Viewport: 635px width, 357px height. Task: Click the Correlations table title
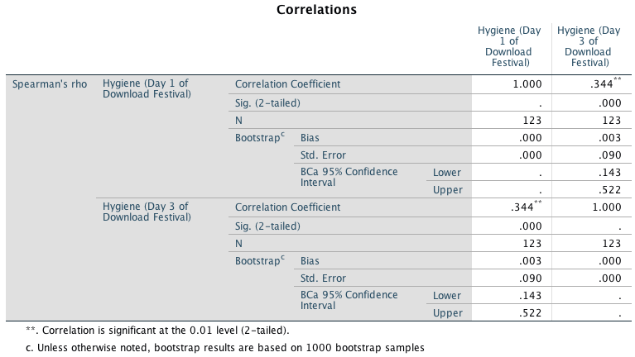point(316,11)
